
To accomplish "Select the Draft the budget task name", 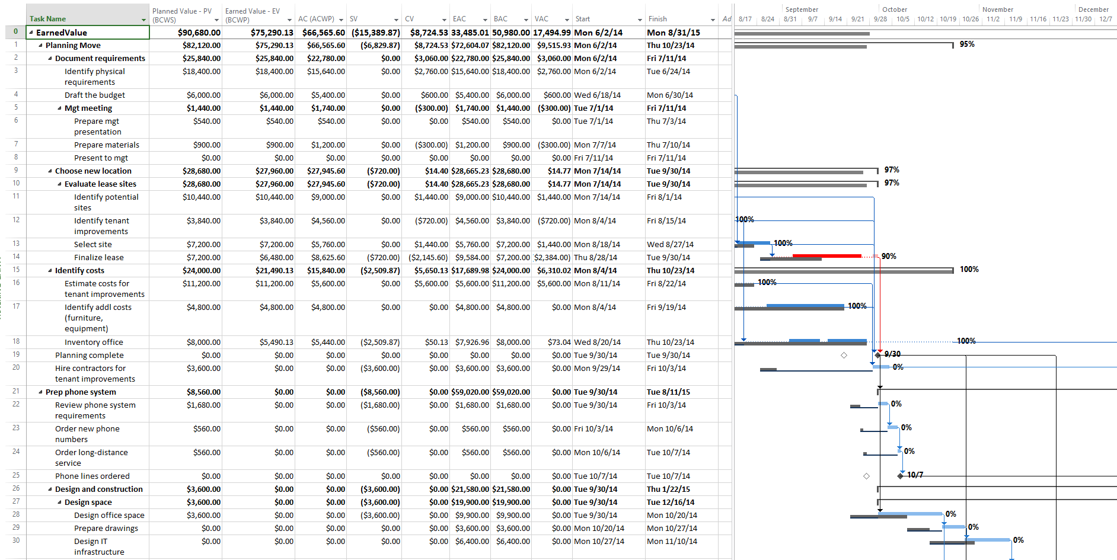I will (x=95, y=95).
